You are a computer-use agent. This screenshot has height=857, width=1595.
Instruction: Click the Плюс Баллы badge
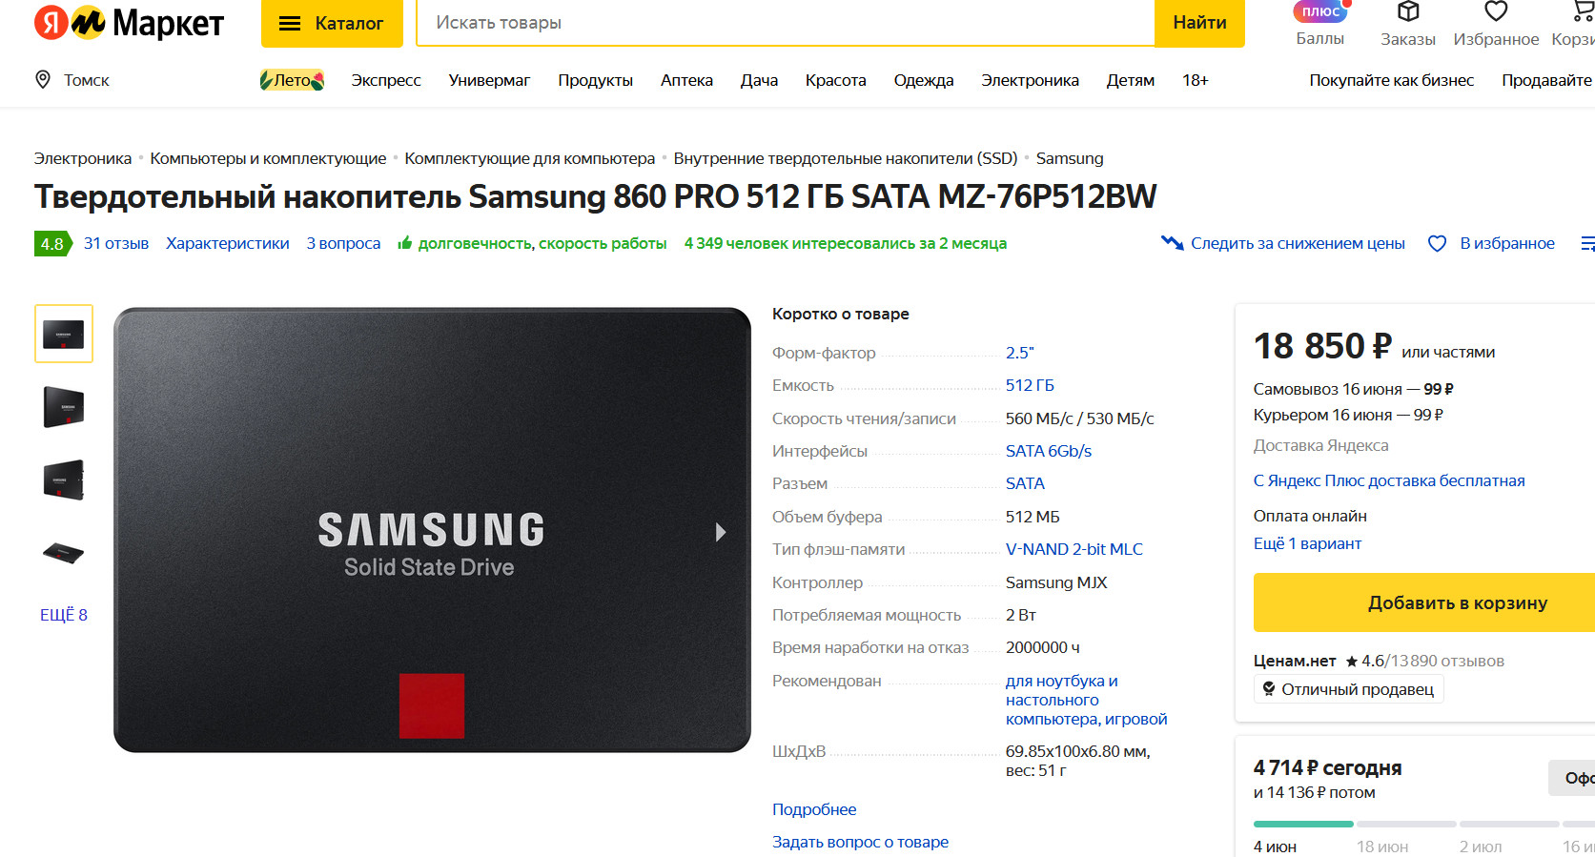1320,12
